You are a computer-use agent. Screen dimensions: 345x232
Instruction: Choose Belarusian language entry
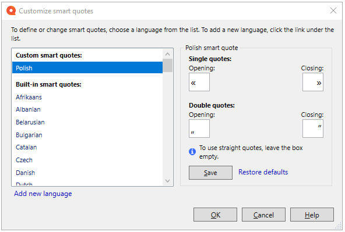[30, 122]
